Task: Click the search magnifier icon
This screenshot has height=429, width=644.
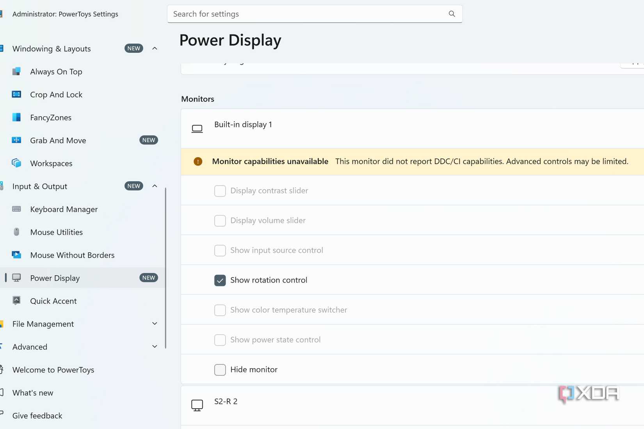Action: 452,14
